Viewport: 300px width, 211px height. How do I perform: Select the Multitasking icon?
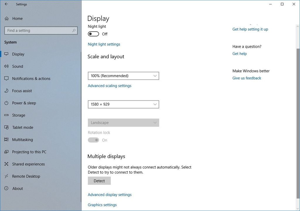coord(6,140)
